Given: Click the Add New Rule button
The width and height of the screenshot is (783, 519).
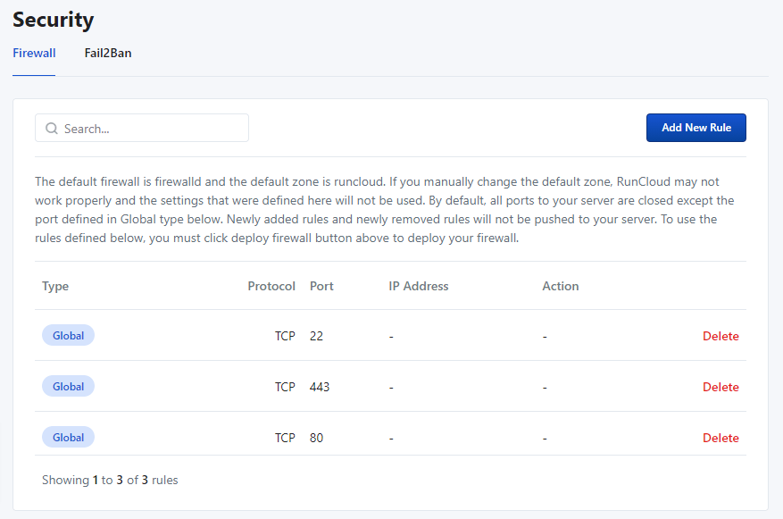Looking at the screenshot, I should point(696,128).
